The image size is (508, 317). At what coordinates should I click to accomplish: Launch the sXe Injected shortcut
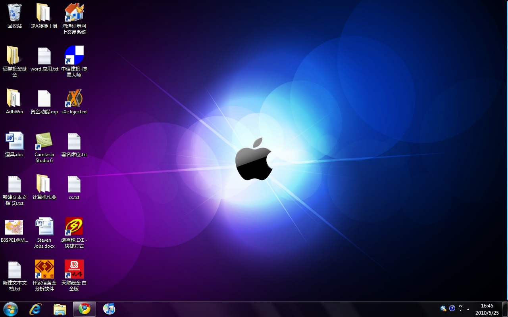(74, 102)
